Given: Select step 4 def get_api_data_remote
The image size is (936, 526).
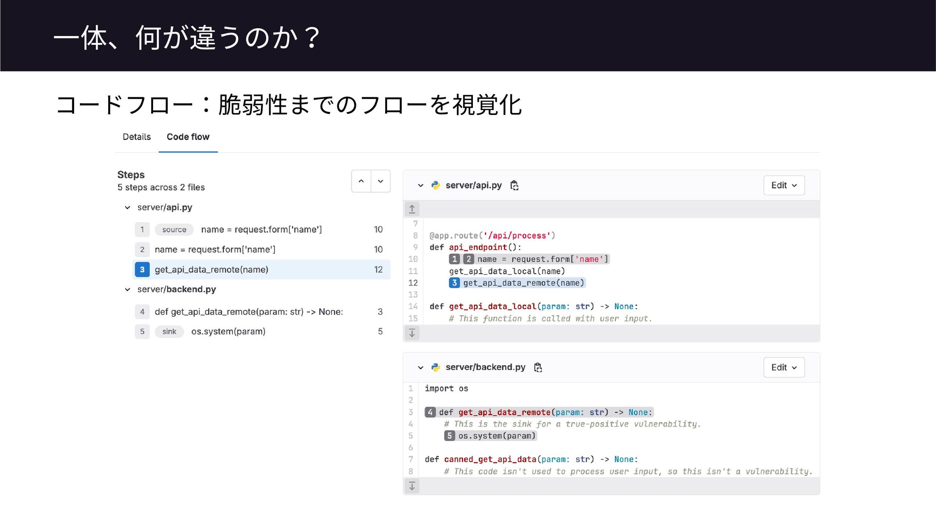Looking at the screenshot, I should 249,312.
